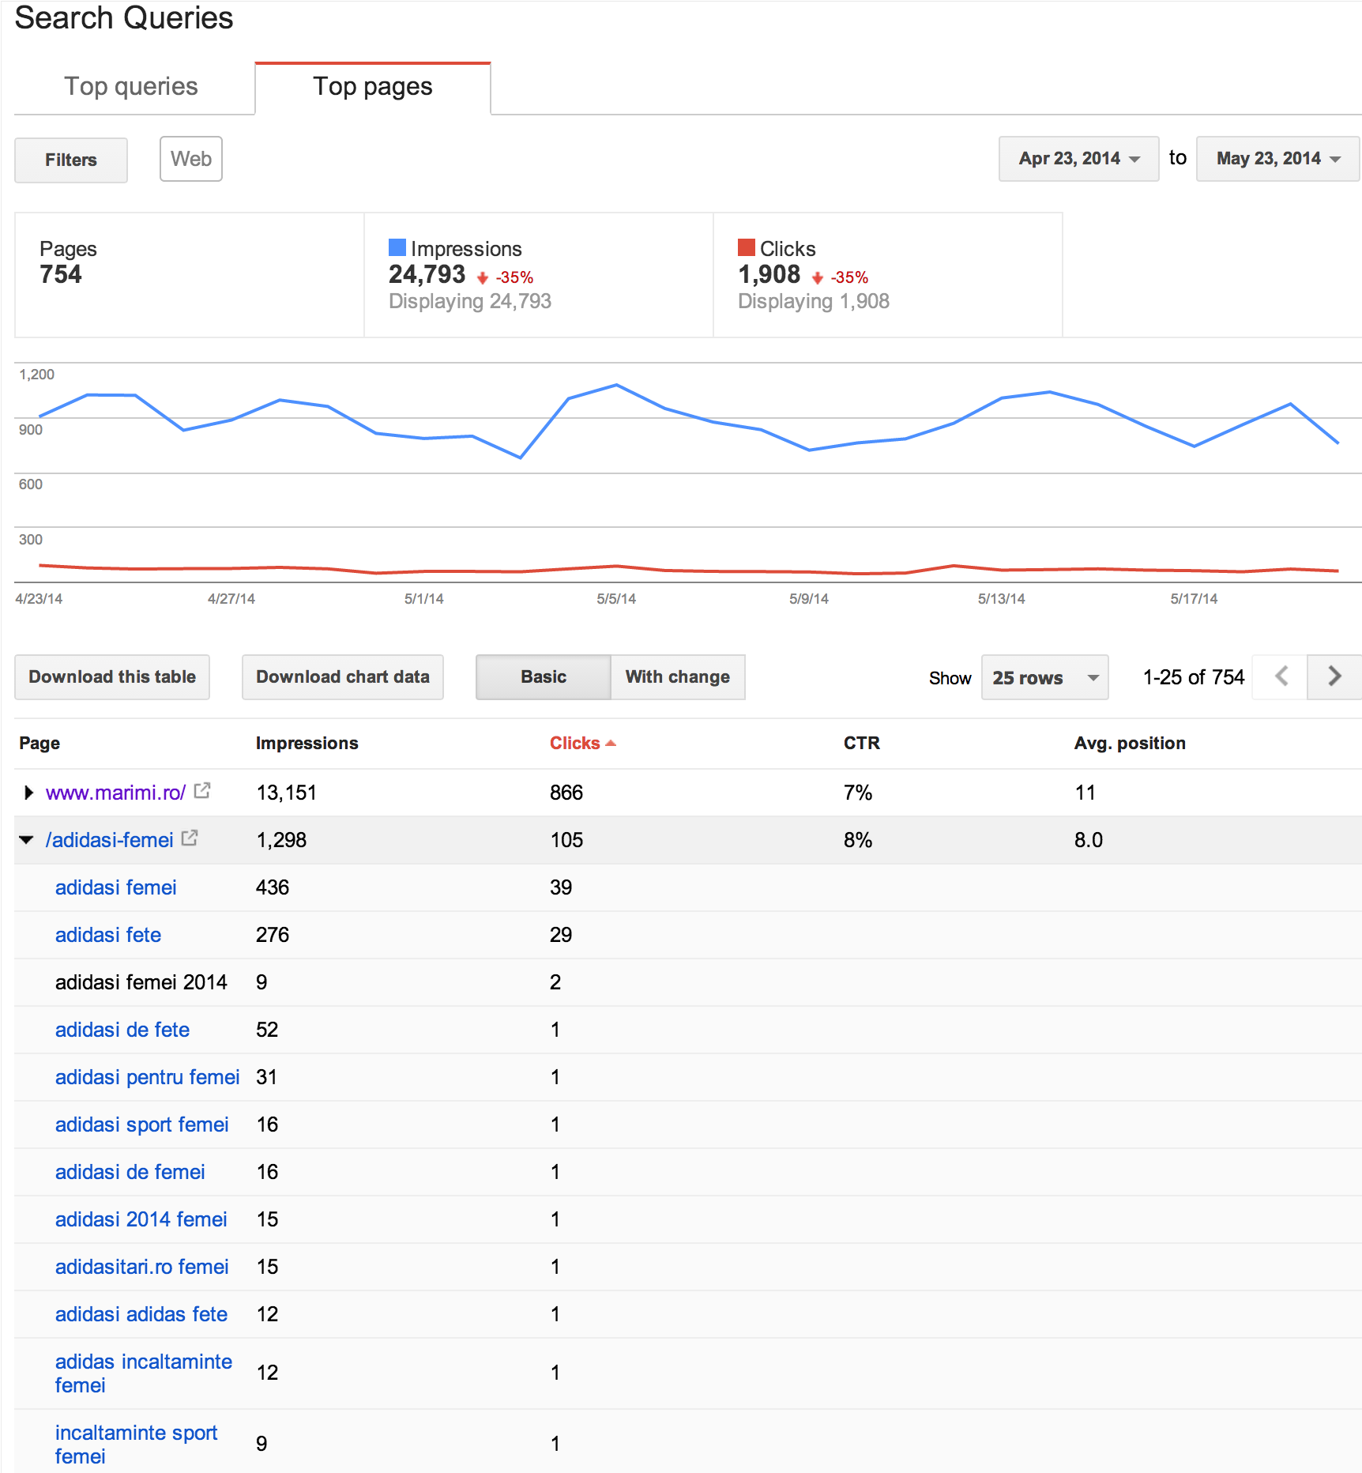Open www.marimi.ro external link icon
Viewport: 1362px width, 1473px height.
coord(202,790)
